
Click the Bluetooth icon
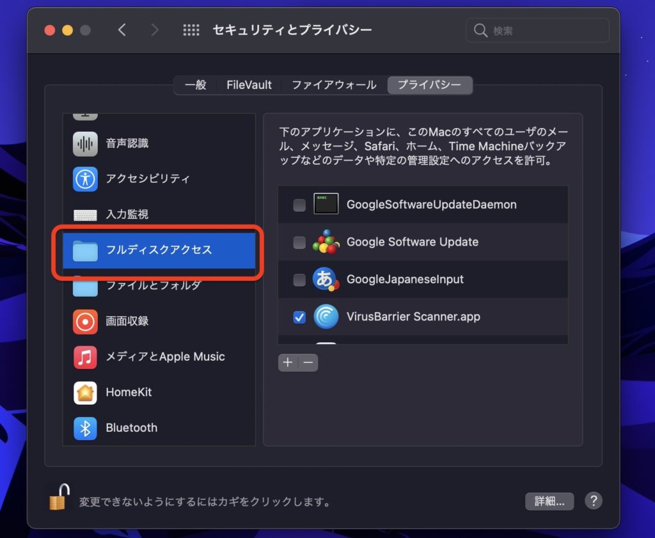pos(85,428)
